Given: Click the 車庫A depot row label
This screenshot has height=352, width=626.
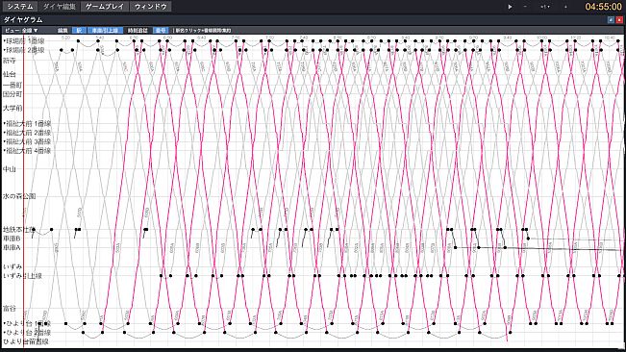Looking at the screenshot, I should coord(12,248).
